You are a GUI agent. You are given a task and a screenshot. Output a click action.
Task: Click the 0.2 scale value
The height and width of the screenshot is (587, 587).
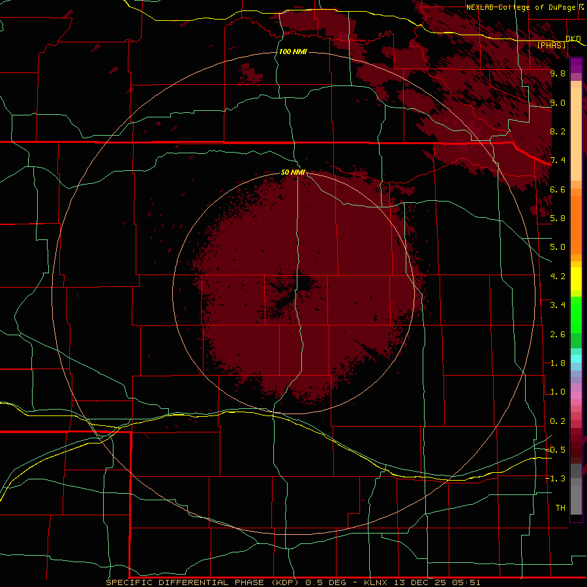558,421
